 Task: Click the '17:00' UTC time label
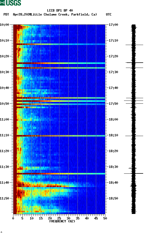coord(113,24)
